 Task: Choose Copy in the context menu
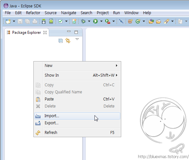point(77,85)
